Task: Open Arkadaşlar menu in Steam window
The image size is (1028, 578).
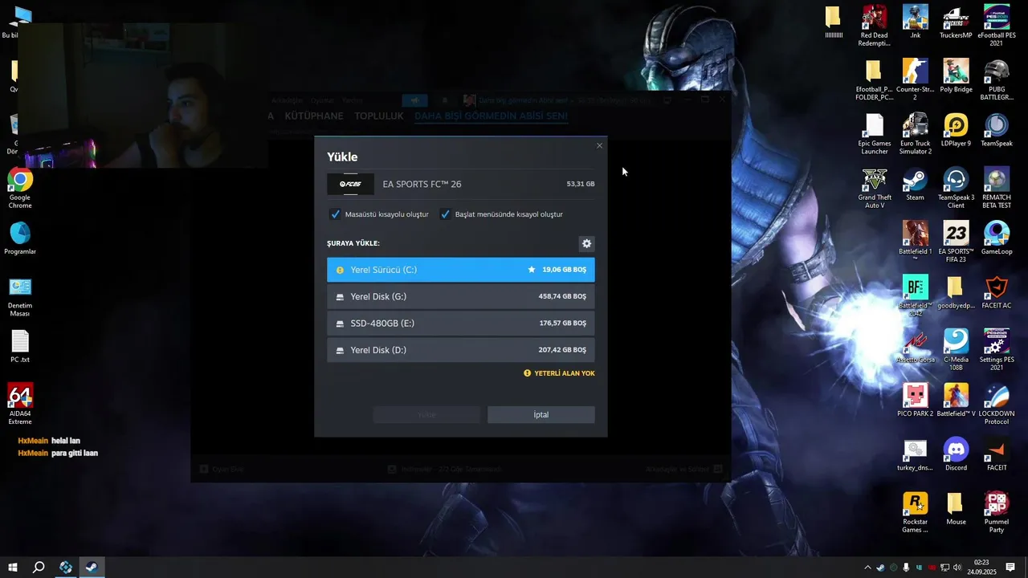Action: (287, 100)
